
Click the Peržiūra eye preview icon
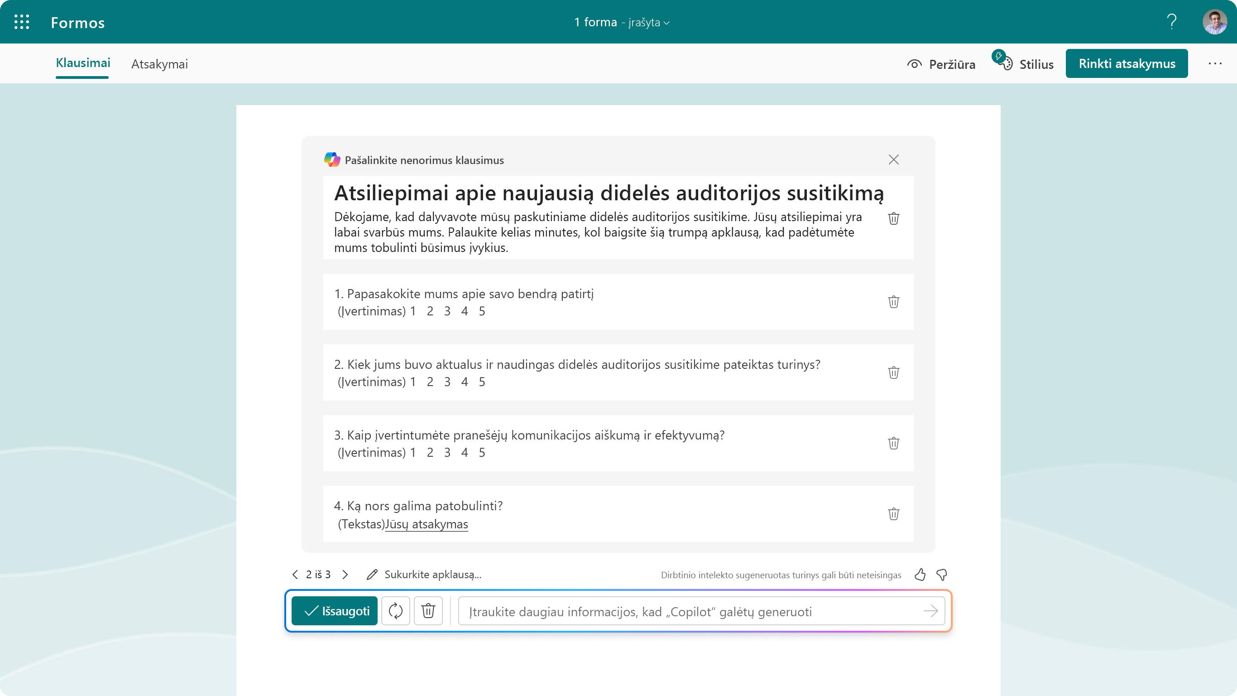(x=914, y=64)
